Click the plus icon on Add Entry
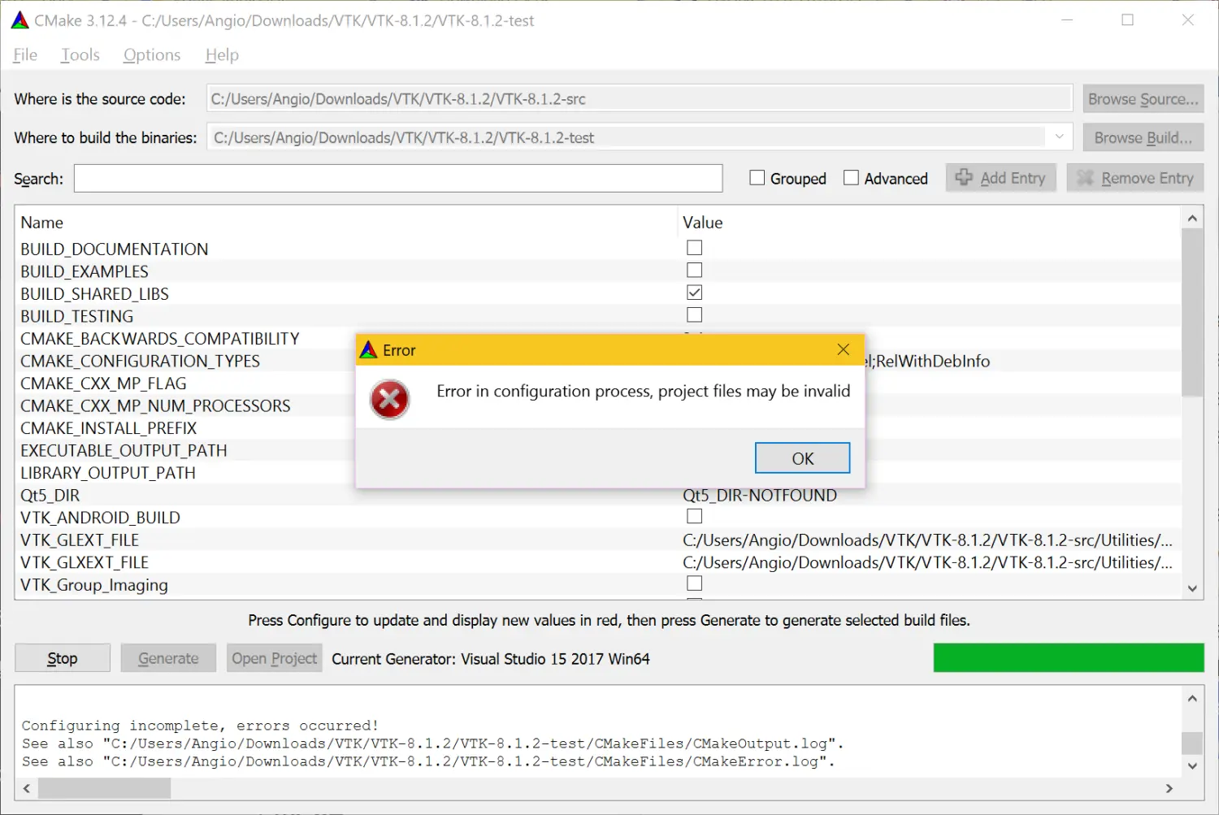1219x815 pixels. click(x=964, y=177)
